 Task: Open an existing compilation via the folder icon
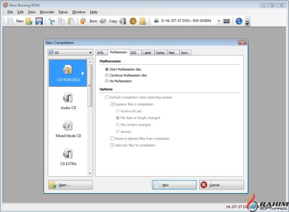(x=29, y=21)
